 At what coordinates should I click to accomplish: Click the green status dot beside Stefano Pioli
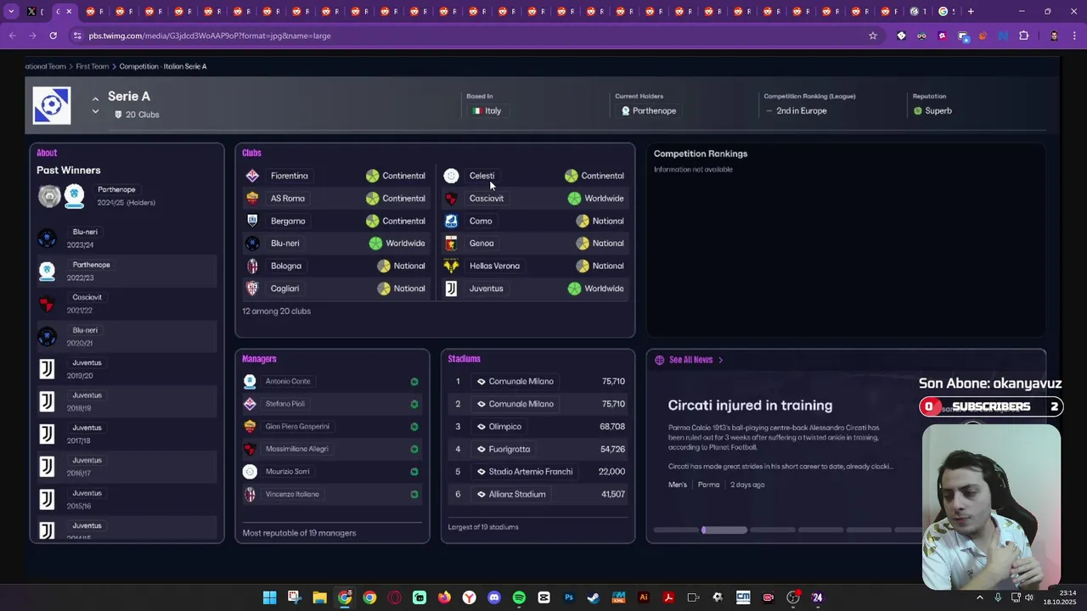point(414,404)
